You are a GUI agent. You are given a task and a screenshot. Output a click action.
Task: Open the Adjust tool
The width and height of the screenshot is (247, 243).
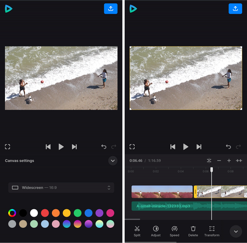pos(156,231)
